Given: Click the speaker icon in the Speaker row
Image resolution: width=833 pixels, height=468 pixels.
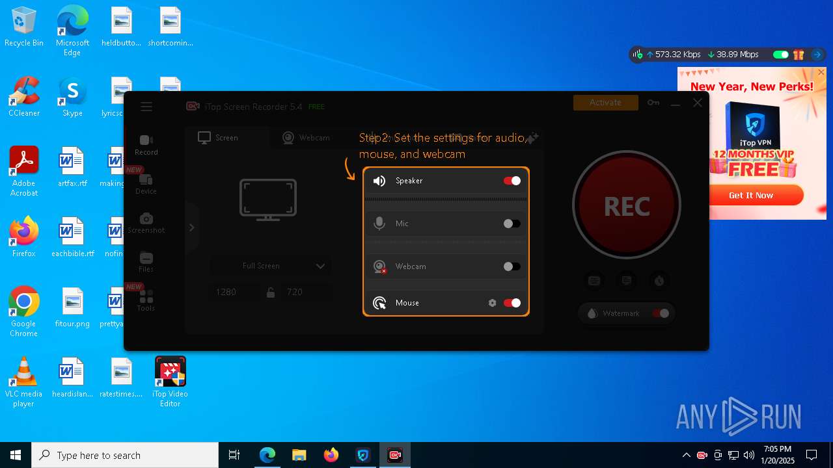Looking at the screenshot, I should pos(379,181).
